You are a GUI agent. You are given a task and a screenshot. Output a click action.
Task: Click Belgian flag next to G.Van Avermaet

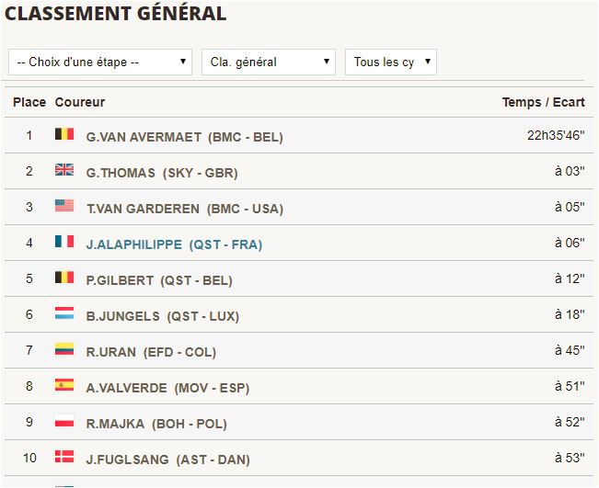point(64,134)
